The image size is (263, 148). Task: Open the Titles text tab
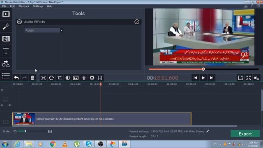(x=6, y=51)
